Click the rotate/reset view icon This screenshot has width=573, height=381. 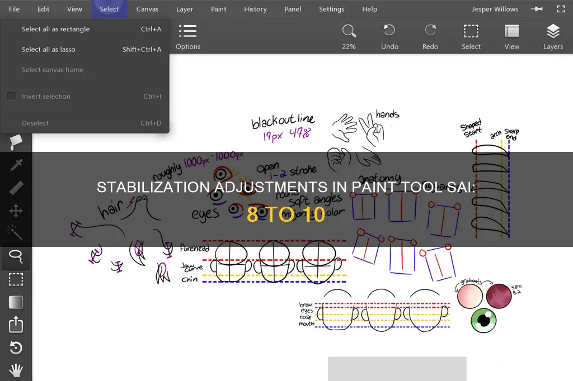(16, 348)
